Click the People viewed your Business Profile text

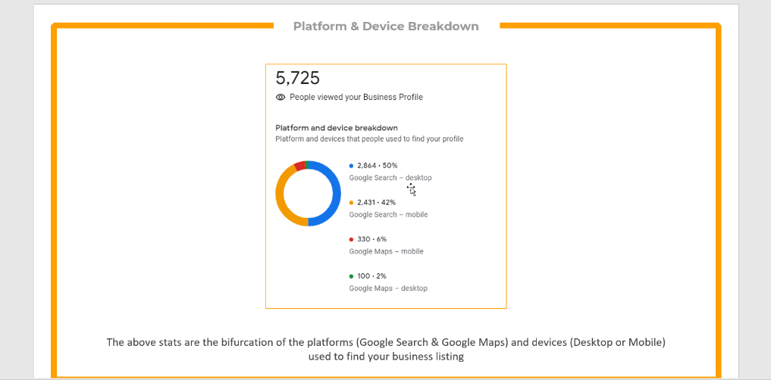coord(356,98)
